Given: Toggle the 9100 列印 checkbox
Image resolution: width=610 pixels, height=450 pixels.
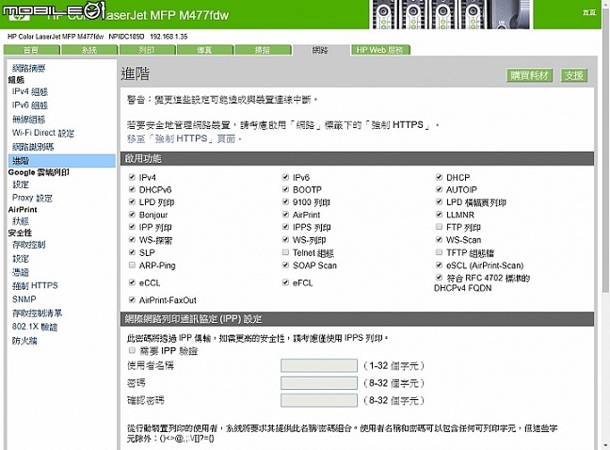Looking at the screenshot, I should 285,201.
